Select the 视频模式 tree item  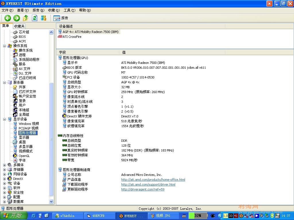[x=26, y=151]
